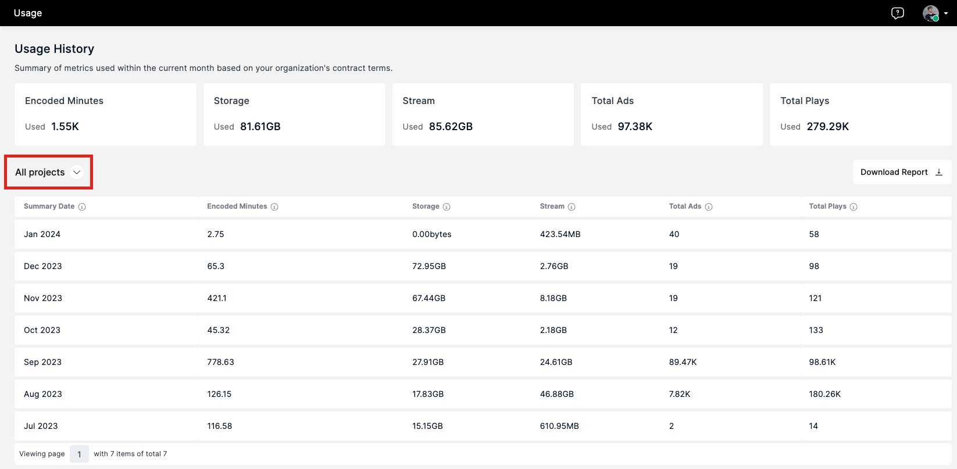Click the Encoded Minutes summary card
The image size is (957, 469).
(105, 114)
